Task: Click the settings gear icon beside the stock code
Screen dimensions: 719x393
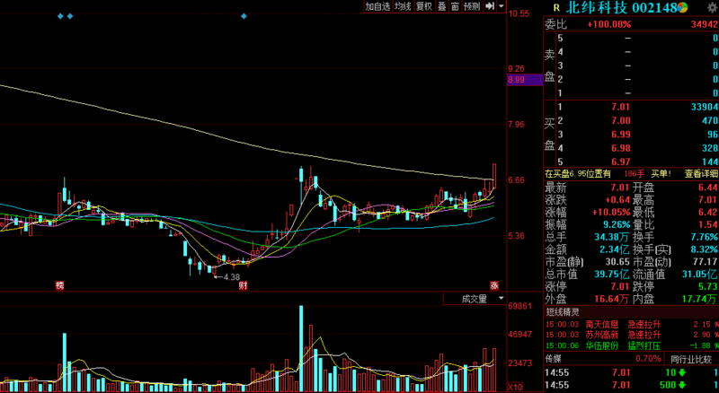Action: 710,7
